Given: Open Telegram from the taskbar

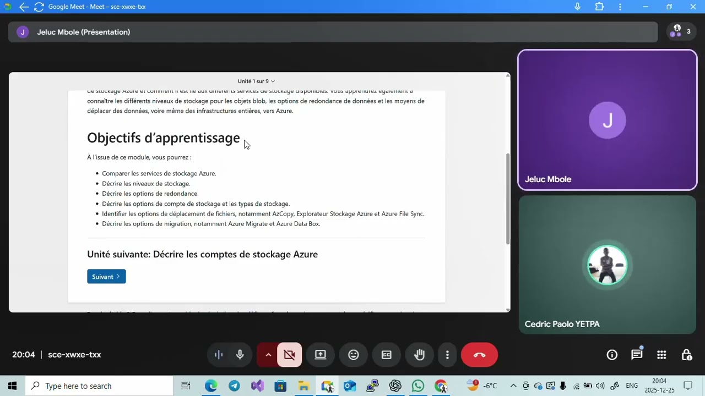Looking at the screenshot, I should point(234,386).
